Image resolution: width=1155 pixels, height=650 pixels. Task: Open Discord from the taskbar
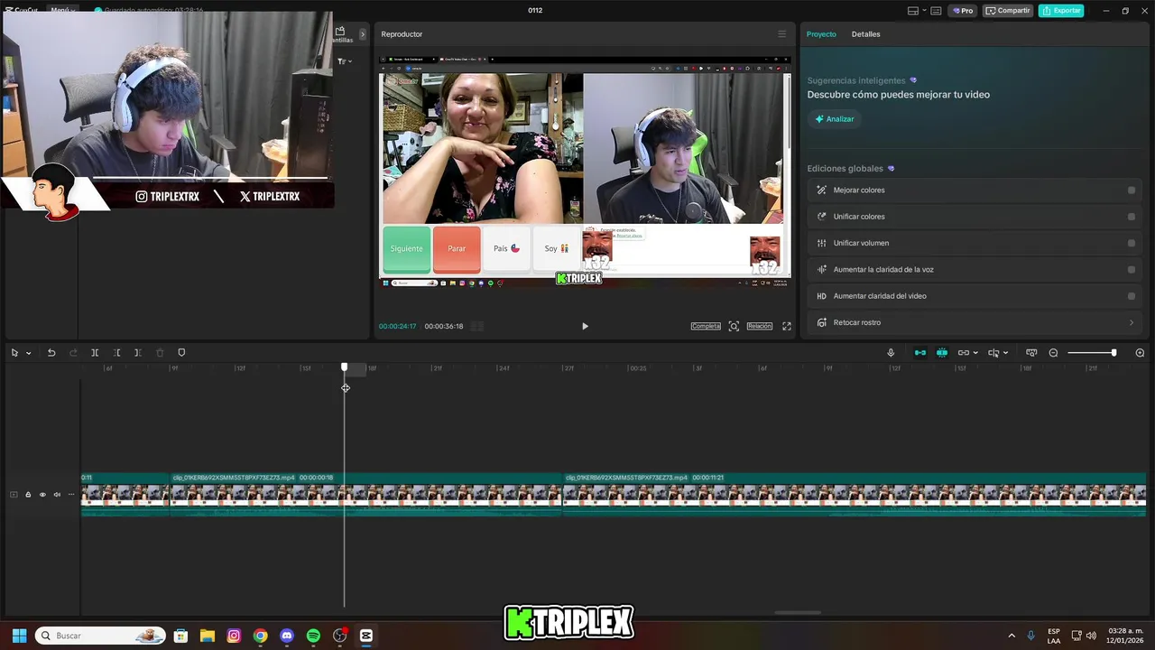(x=287, y=636)
